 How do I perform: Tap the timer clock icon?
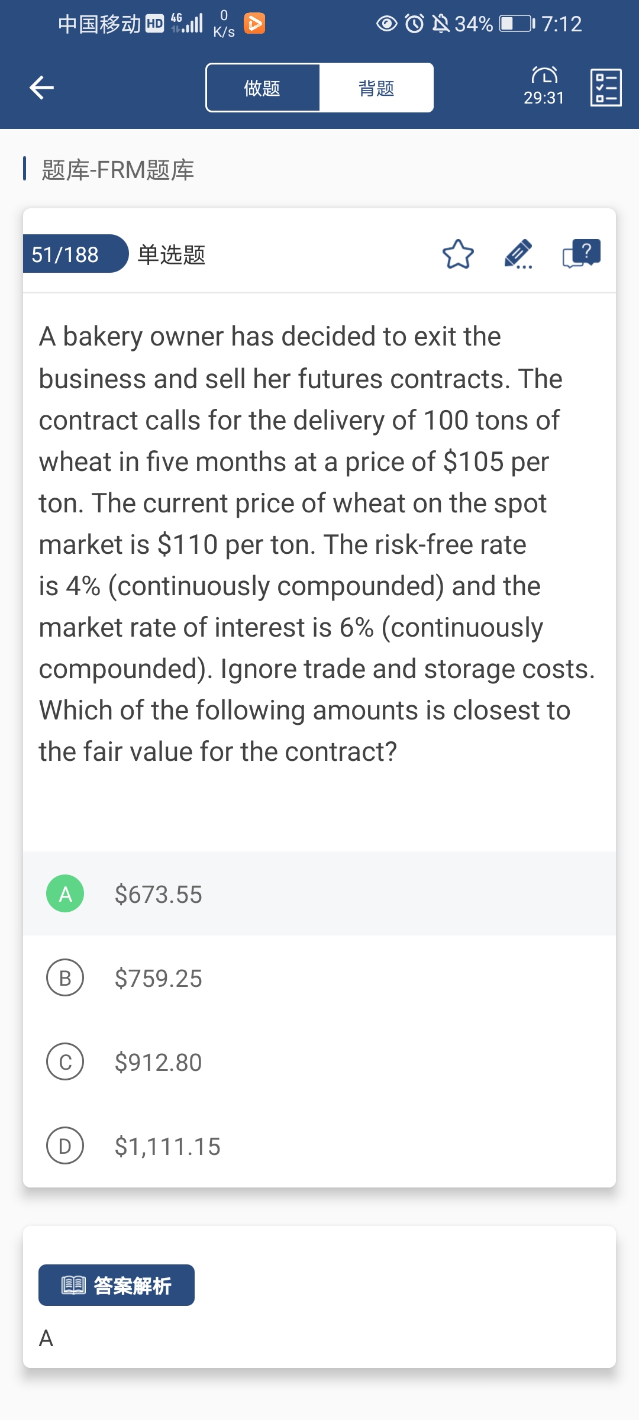(544, 75)
